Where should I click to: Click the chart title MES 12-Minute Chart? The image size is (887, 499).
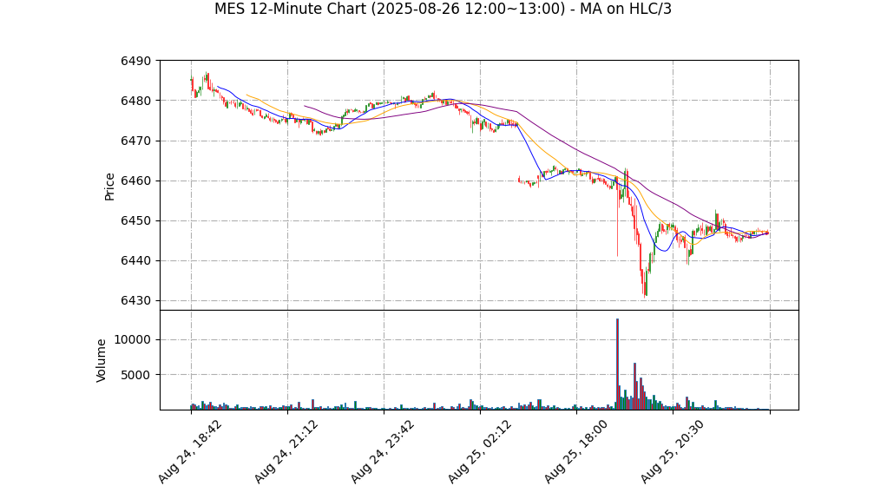pos(443,9)
